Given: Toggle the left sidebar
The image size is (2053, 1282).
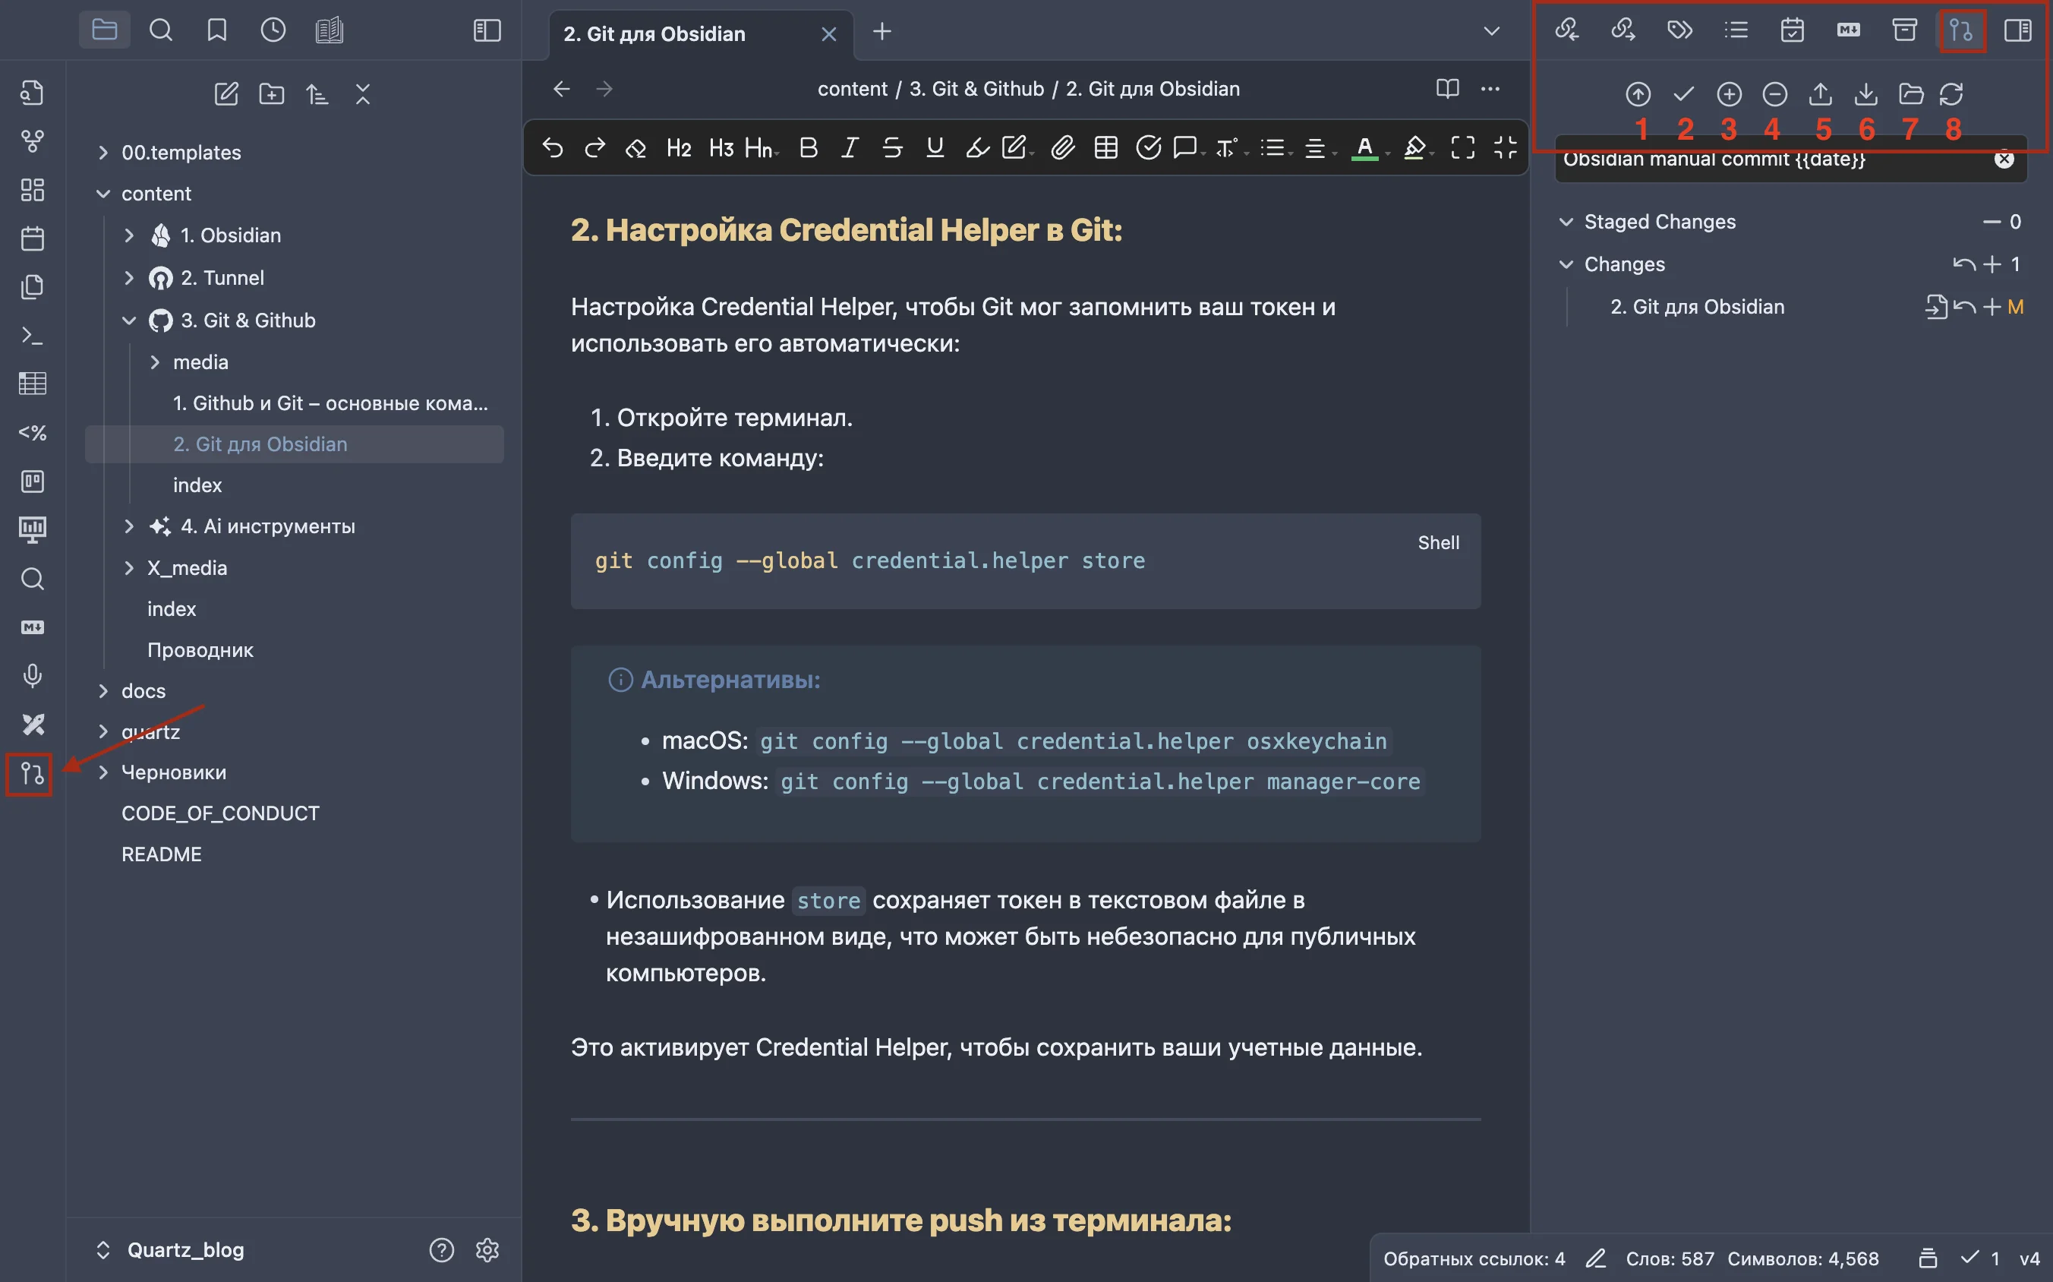Looking at the screenshot, I should (x=487, y=30).
